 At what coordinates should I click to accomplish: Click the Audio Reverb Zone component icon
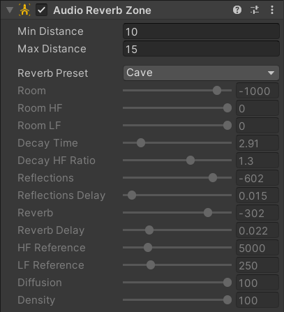(24, 10)
